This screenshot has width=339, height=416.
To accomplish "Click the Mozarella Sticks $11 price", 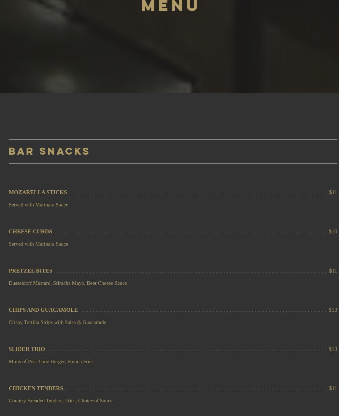I will coord(333,192).
